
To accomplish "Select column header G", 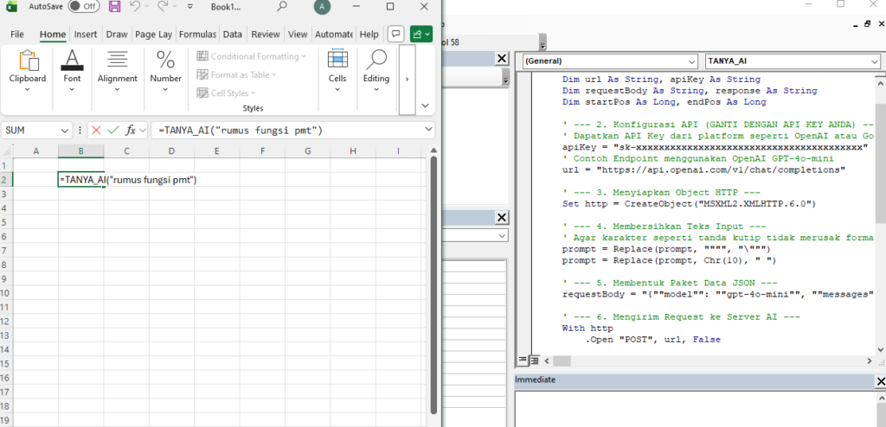I will pyautogui.click(x=308, y=151).
